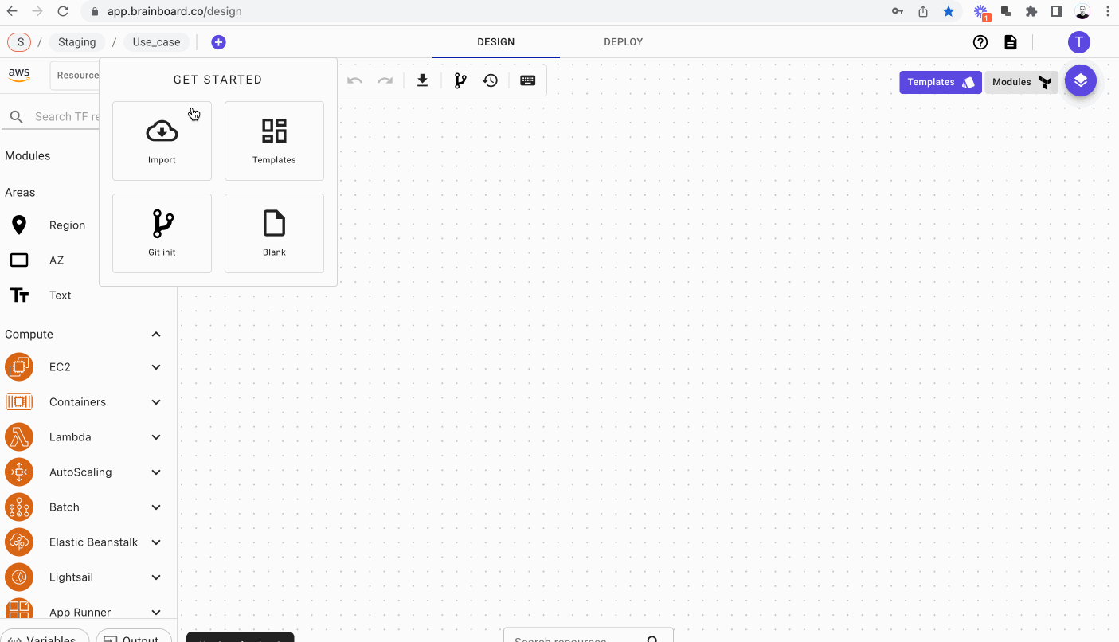Expand the AutoScaling category chevron
Screen dimensions: 1119x642
[156, 472]
